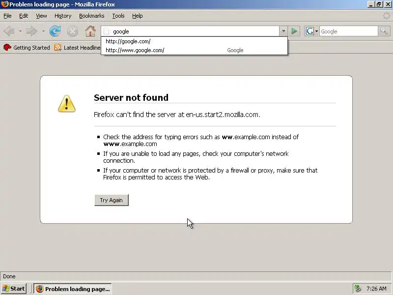Open the back history dropdown arrow
Viewport: 393px width, 295px height.
pos(20,31)
